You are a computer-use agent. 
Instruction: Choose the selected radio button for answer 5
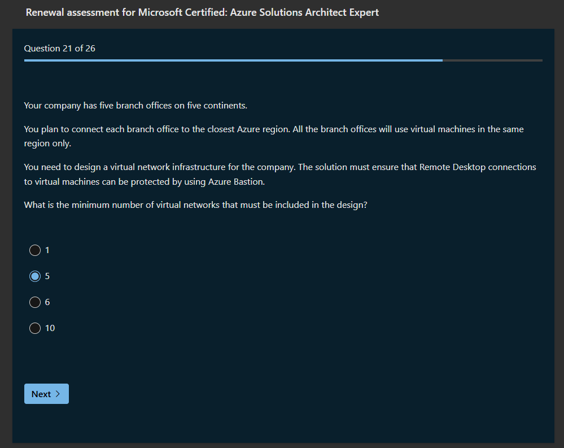35,276
